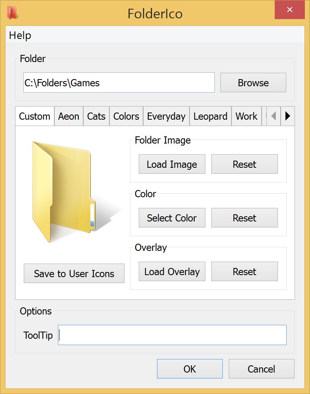This screenshot has width=310, height=394.
Task: Confirm with the OK button
Action: (189, 369)
